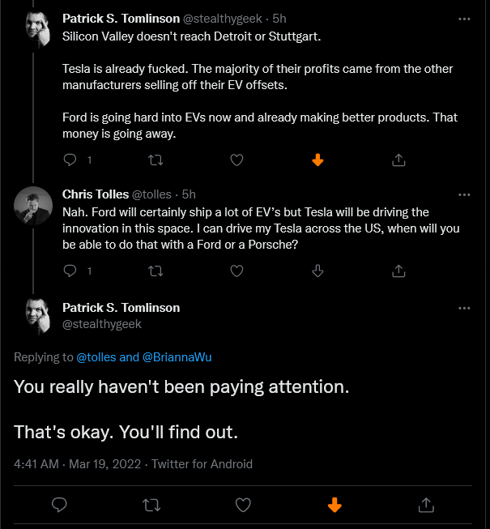490x529 pixels.
Task: Share the first tweet by Patrick
Action: [398, 160]
